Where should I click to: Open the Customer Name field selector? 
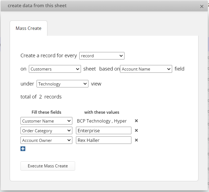pos(46,121)
